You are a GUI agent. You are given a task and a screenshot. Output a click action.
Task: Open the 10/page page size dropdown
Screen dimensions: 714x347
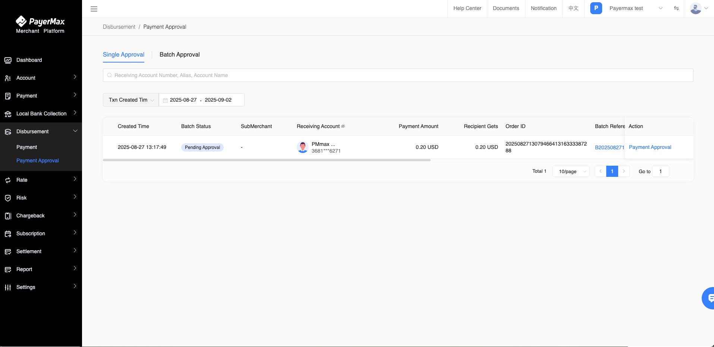(x=570, y=171)
